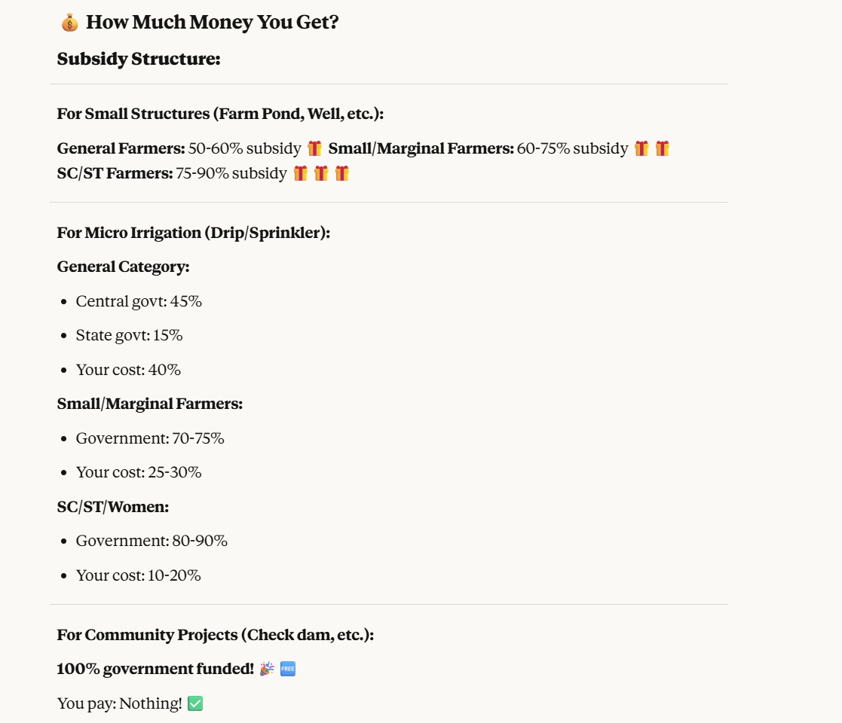Viewport: 842px width, 723px height.
Task: Click the first gift icon after SC/ST Farmers subsidy
Action: pos(300,173)
